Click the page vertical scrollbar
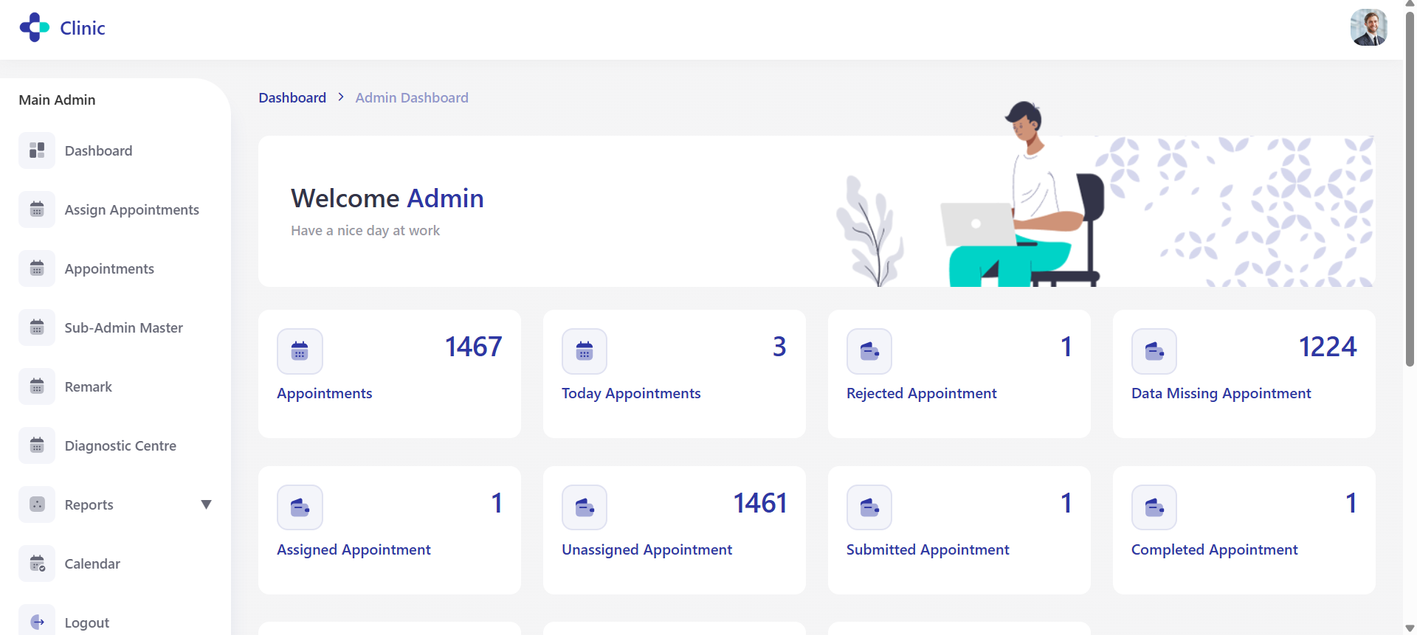This screenshot has width=1417, height=635. (x=1410, y=184)
